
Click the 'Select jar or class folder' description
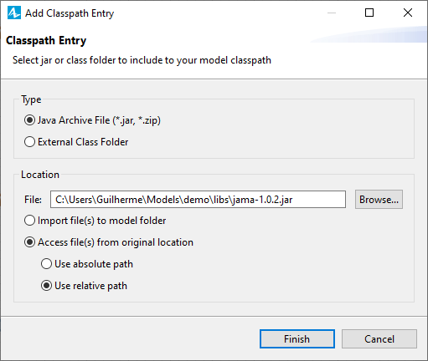[142, 60]
